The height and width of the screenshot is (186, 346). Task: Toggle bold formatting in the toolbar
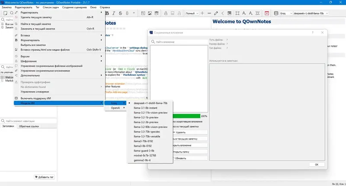pyautogui.click(x=107, y=13)
